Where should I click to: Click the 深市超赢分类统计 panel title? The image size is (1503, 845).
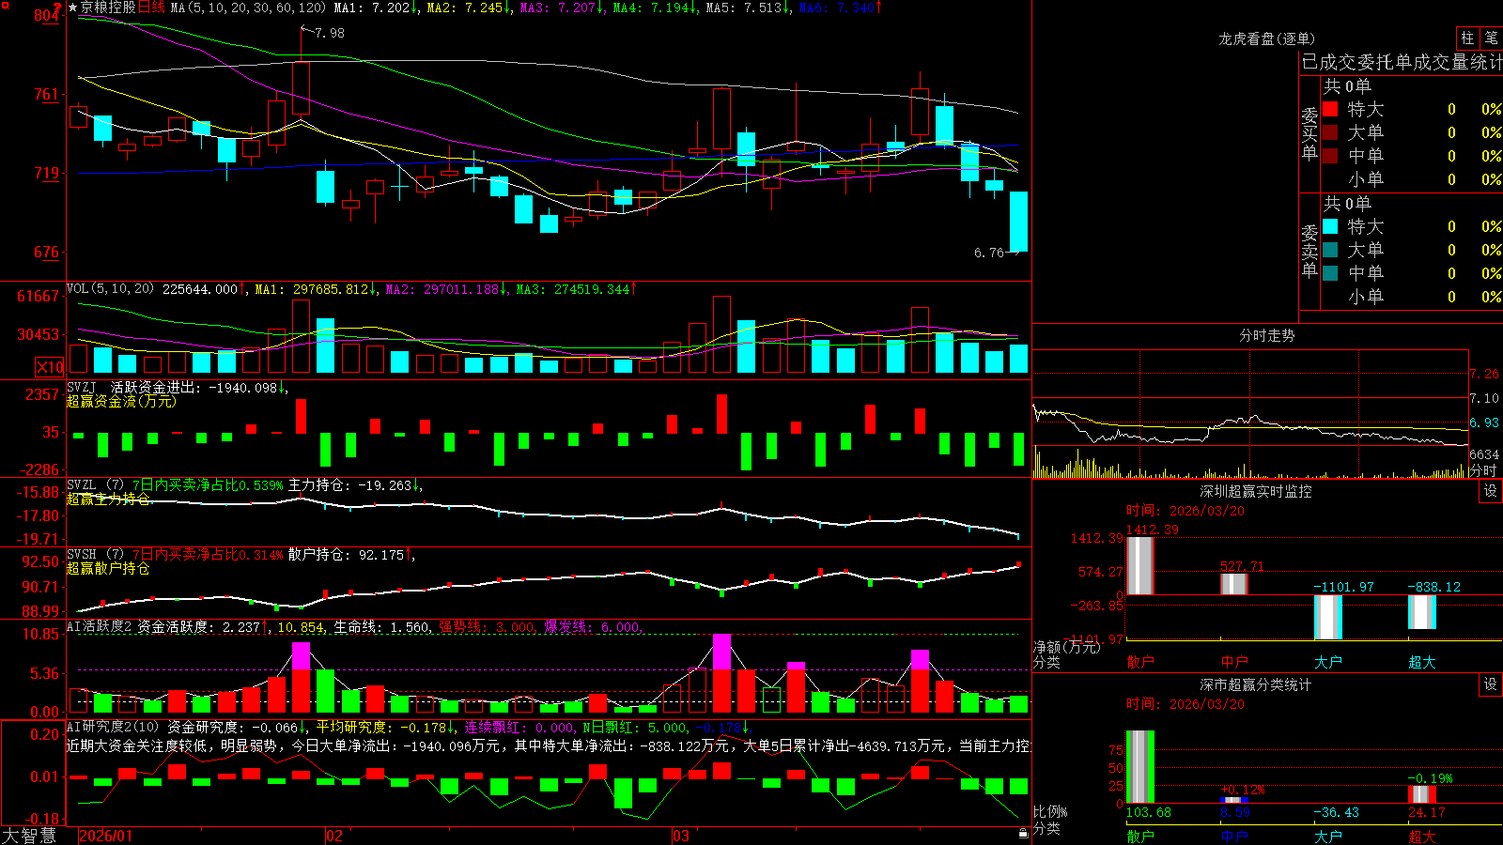(x=1256, y=684)
